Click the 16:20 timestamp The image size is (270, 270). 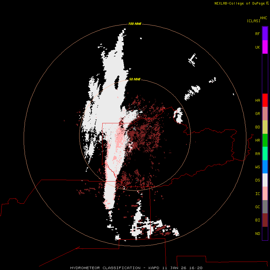(196, 268)
